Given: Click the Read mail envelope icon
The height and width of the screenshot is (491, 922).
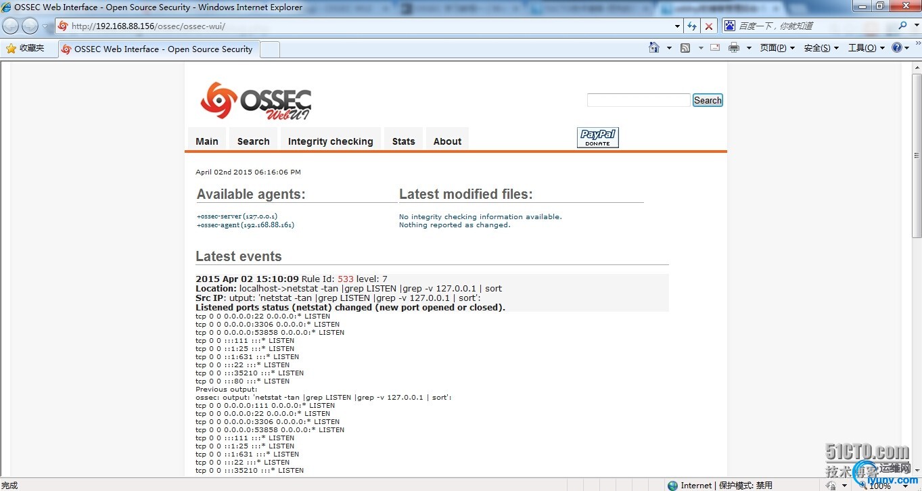Looking at the screenshot, I should coord(714,48).
